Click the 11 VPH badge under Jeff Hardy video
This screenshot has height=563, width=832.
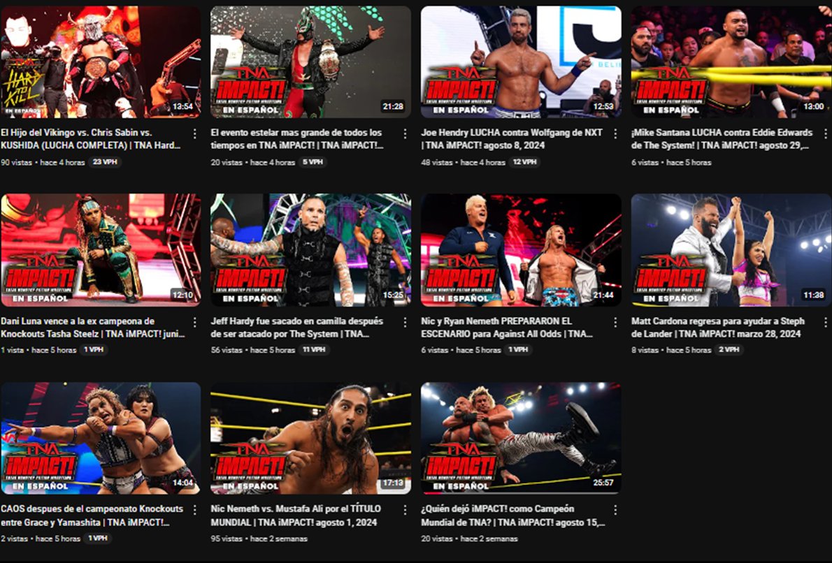[x=314, y=349]
